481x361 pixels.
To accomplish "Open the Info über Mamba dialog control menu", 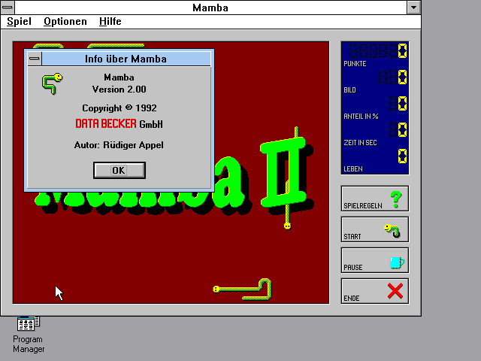I will (x=35, y=59).
